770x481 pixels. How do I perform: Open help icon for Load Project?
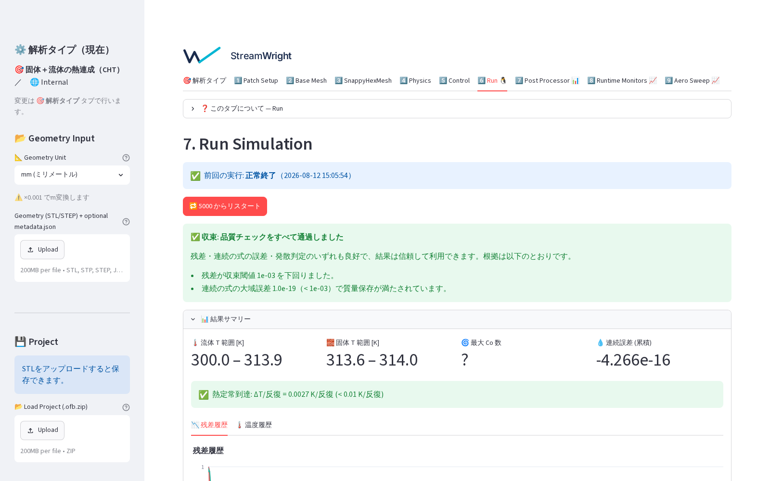[126, 407]
